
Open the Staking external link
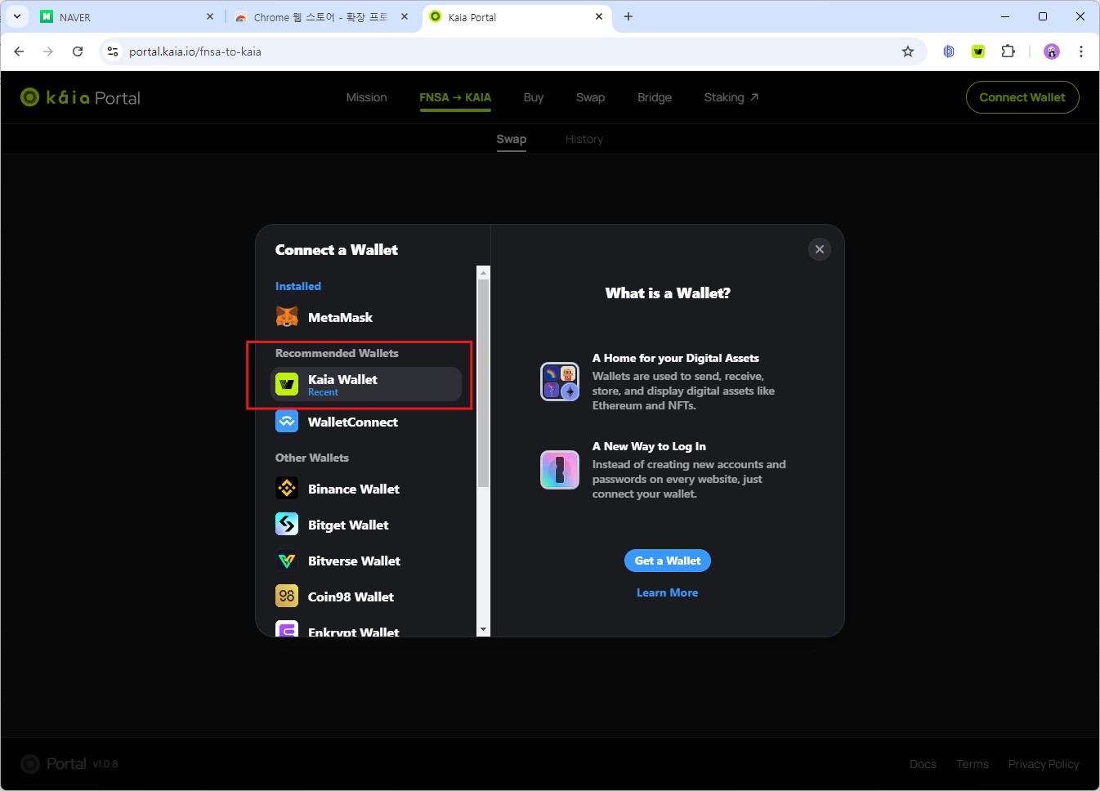coord(731,97)
